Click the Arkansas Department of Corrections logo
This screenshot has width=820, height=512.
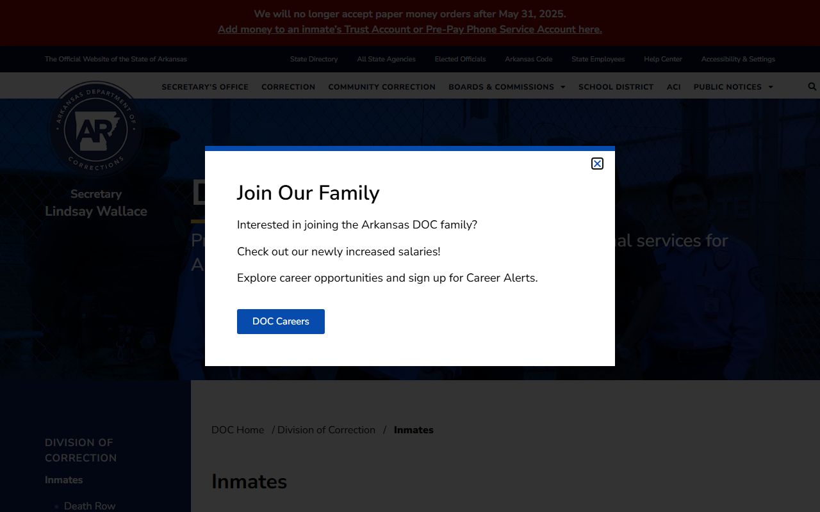tap(96, 129)
